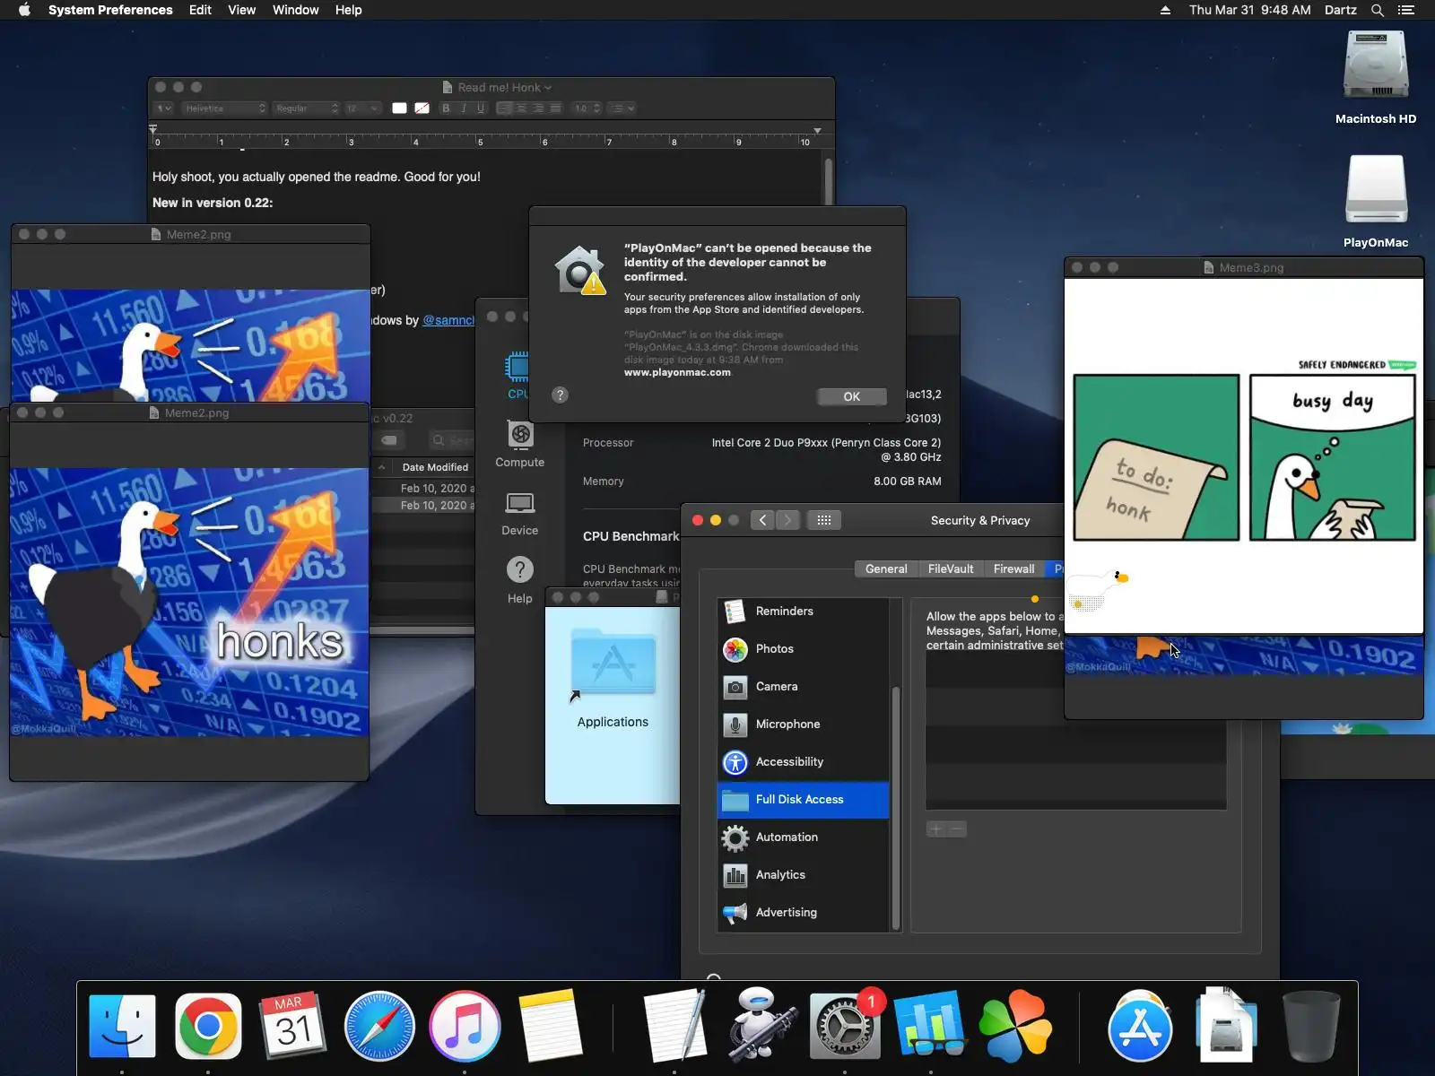Open TextEdit from the Dock
Screen dimensions: 1435x1076
(x=674, y=1026)
